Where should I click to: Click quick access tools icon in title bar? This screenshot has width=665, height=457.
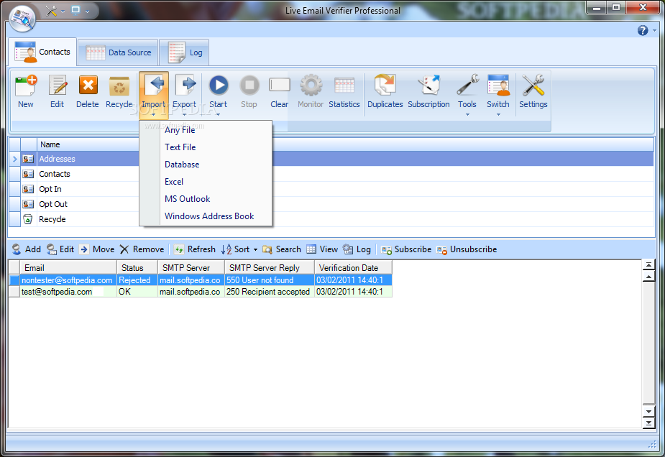click(51, 11)
